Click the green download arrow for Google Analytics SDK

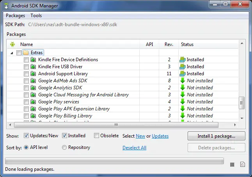[x=183, y=88]
